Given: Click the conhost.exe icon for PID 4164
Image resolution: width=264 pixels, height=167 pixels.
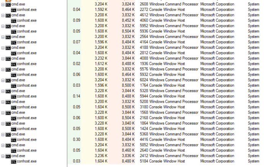Looking at the screenshot, I should pos(13,42).
